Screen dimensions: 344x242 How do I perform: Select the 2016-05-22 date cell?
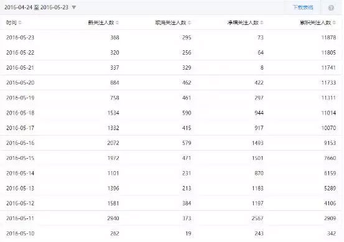click(20, 53)
